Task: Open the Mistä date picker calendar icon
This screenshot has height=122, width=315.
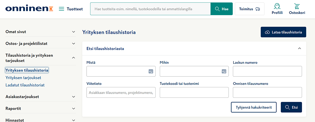Action: [x=151, y=71]
